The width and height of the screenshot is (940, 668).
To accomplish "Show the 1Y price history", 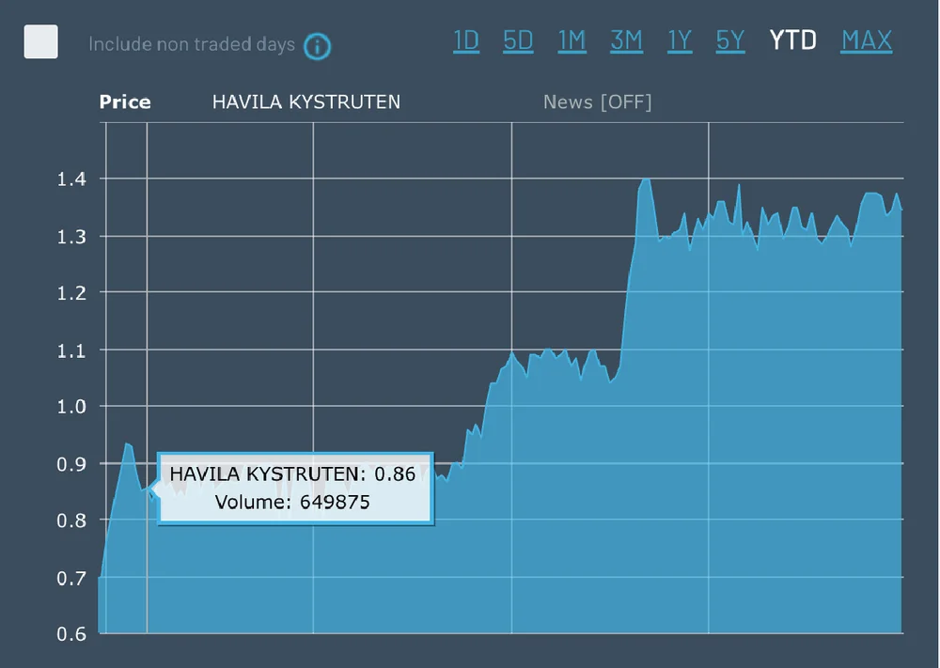I will point(680,40).
